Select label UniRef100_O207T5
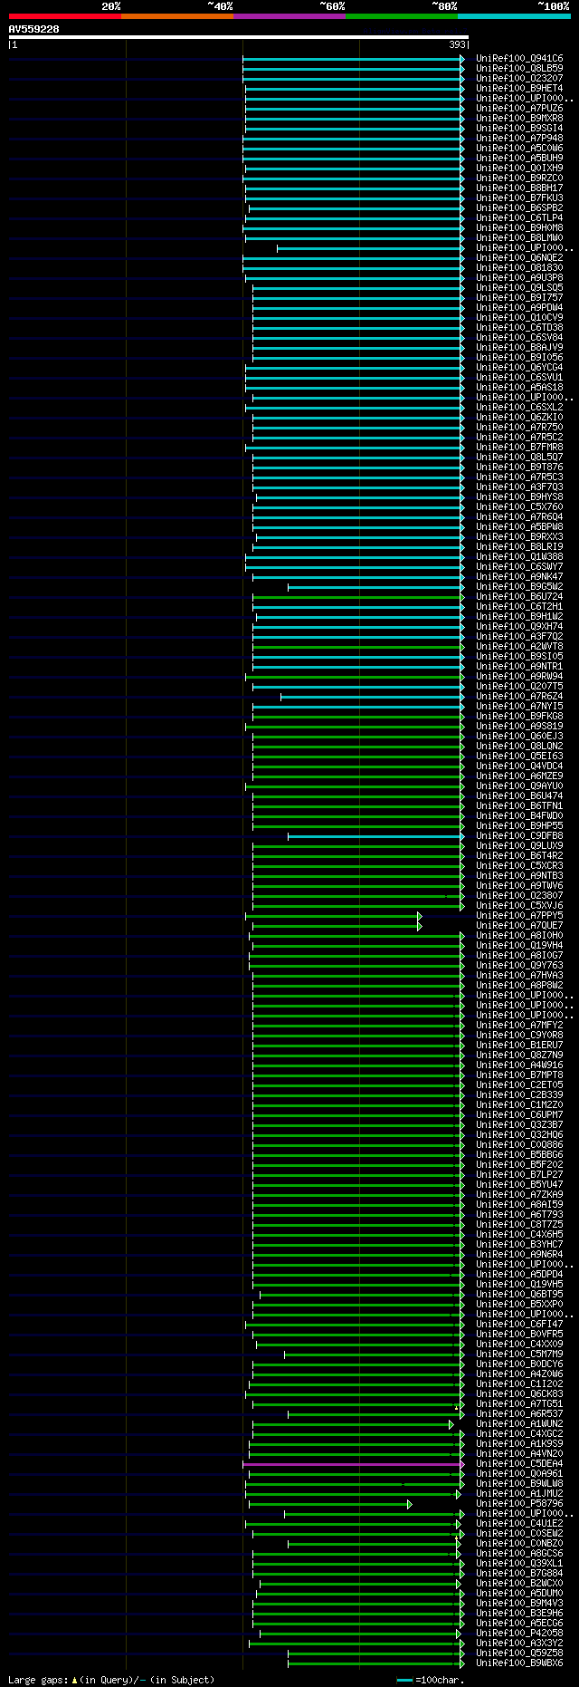The height and width of the screenshot is (1687, 579). (x=519, y=687)
